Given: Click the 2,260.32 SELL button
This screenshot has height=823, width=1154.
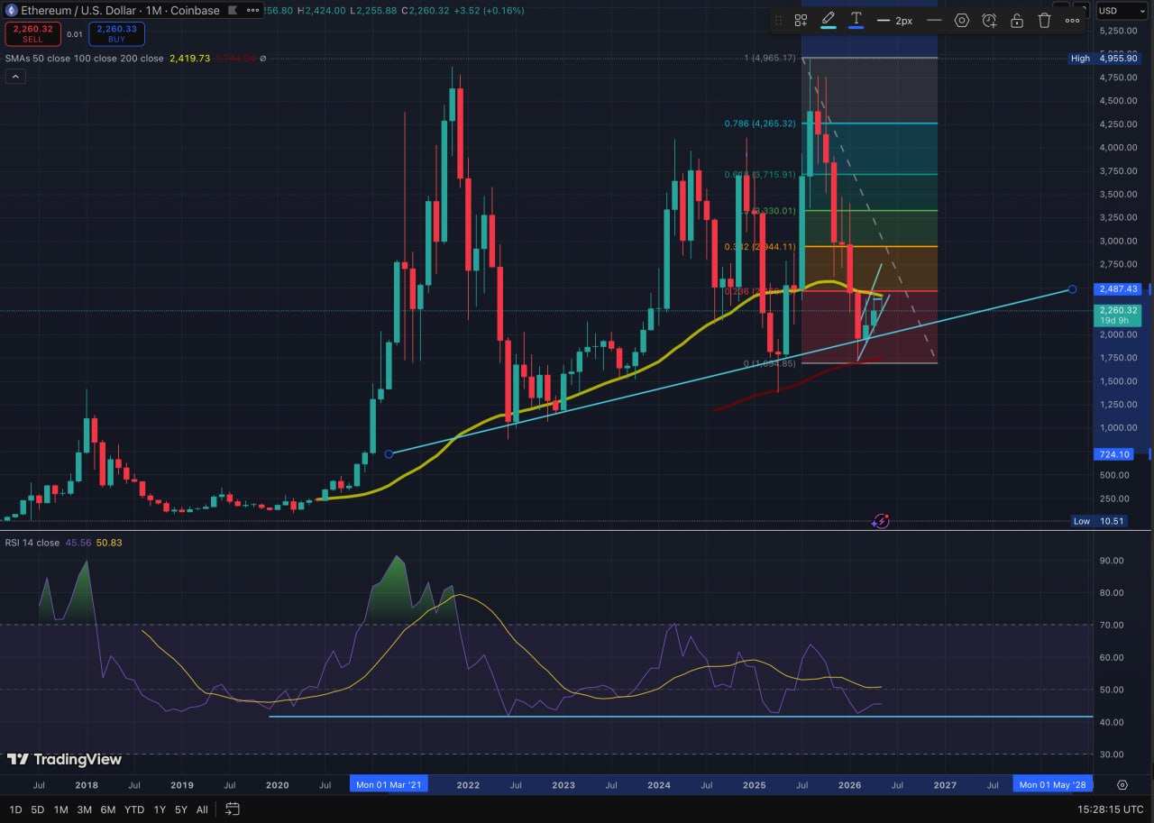Looking at the screenshot, I should click(x=33, y=34).
